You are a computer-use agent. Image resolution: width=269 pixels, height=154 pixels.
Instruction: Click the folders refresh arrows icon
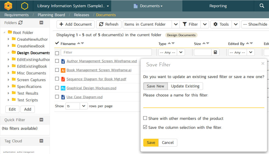click(20, 23)
